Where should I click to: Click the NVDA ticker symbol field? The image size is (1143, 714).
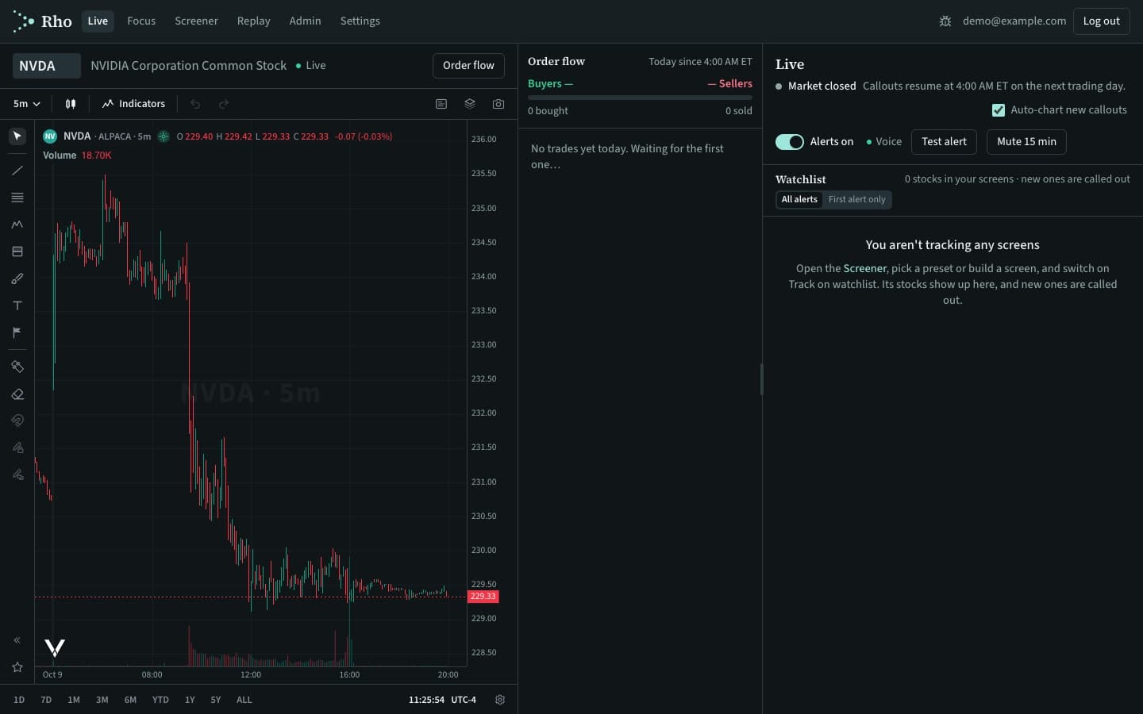[47, 66]
